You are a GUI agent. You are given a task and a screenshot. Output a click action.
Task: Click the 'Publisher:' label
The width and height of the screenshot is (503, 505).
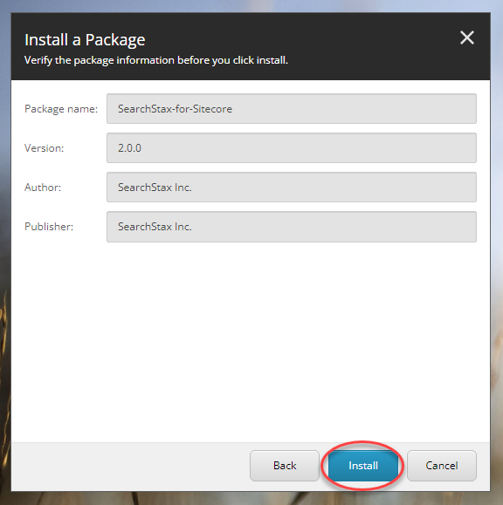point(49,227)
